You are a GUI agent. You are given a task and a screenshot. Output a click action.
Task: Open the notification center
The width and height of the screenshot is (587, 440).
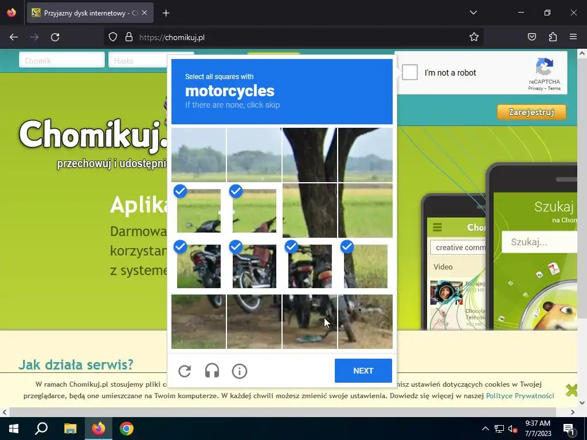pos(569,429)
